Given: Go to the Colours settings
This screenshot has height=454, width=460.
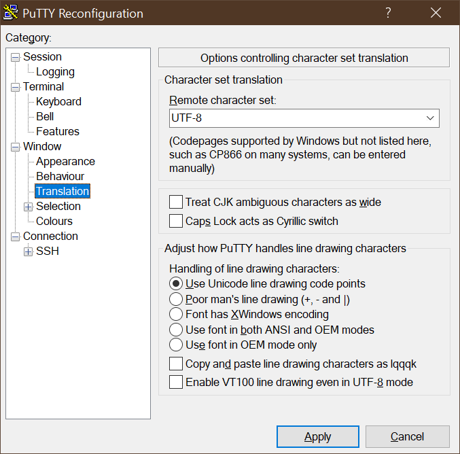Looking at the screenshot, I should pos(54,222).
